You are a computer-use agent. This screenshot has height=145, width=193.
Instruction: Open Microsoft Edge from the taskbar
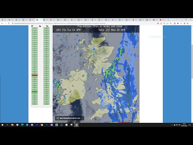pyautogui.click(x=22, y=125)
